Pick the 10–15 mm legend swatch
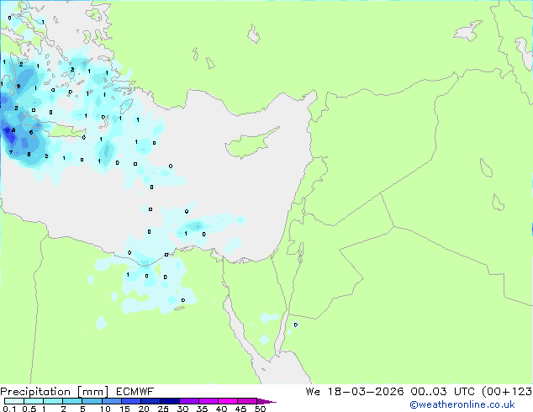The image size is (533, 412). pos(112,401)
